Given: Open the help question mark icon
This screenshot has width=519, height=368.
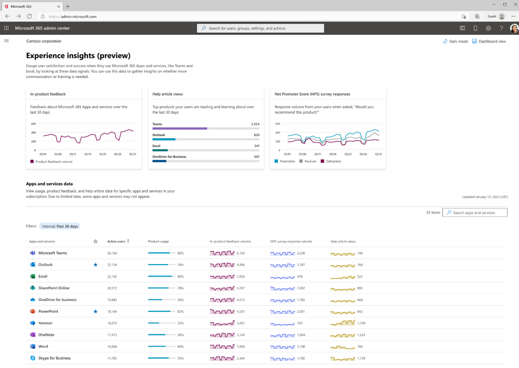Looking at the screenshot, I should (x=501, y=28).
